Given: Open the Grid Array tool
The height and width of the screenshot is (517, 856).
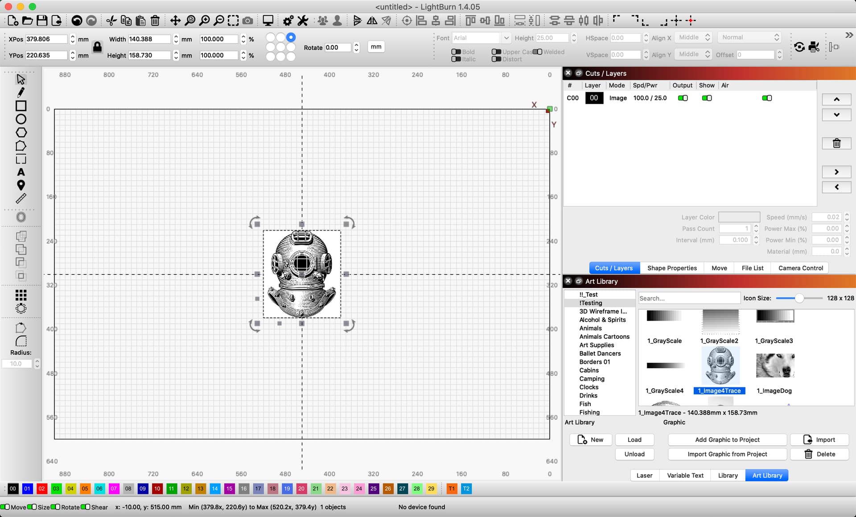Looking at the screenshot, I should coord(21,295).
